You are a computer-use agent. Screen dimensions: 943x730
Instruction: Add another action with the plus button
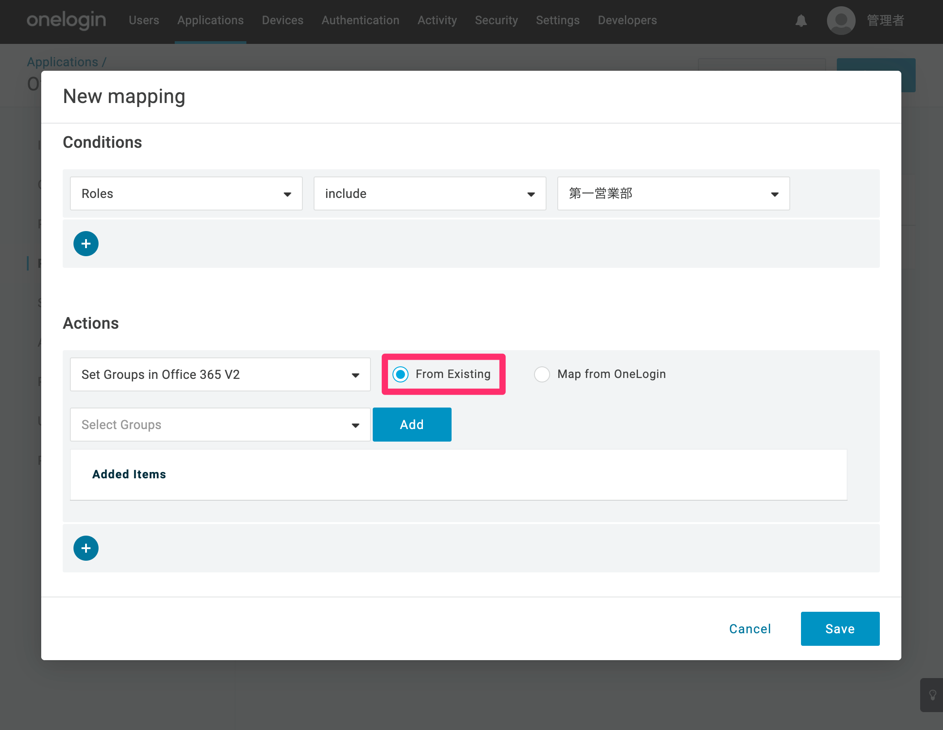click(86, 548)
